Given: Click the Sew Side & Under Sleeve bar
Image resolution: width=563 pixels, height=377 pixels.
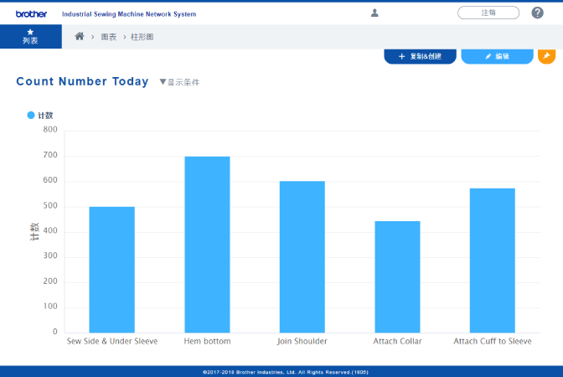Looking at the screenshot, I should 111,269.
